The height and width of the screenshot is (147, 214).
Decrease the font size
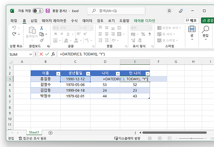[85, 34]
